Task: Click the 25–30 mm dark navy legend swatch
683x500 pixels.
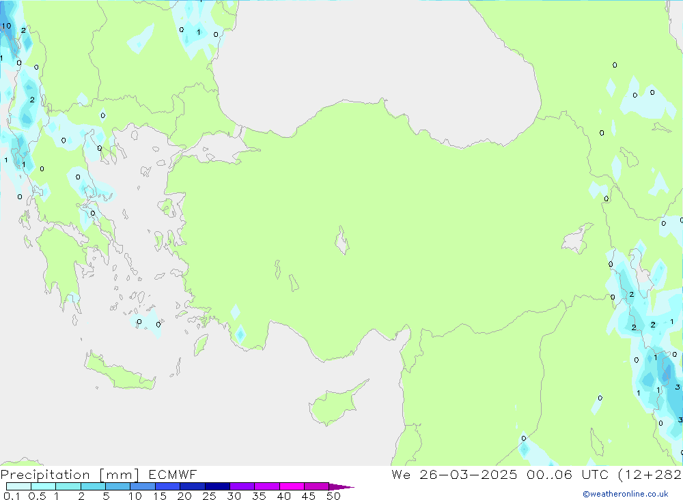Action: click(217, 486)
